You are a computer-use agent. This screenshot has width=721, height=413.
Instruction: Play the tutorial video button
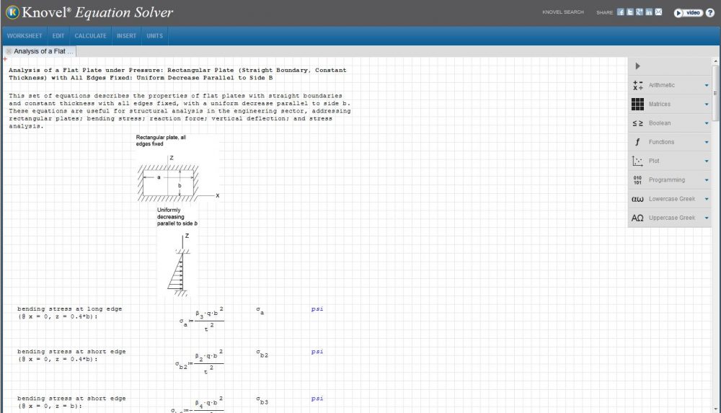coord(688,13)
